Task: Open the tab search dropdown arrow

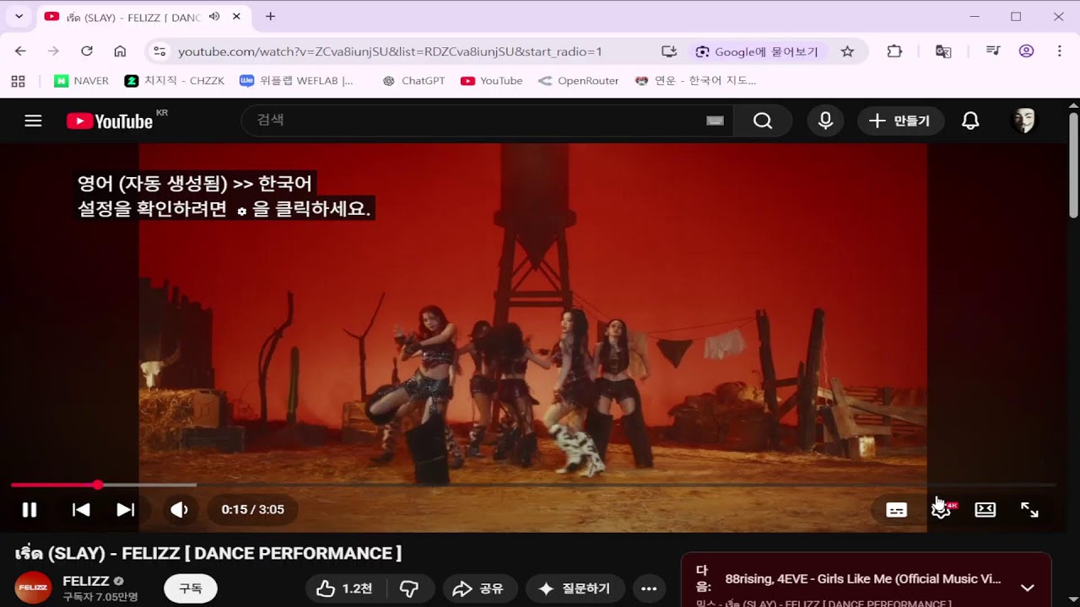Action: (x=19, y=16)
